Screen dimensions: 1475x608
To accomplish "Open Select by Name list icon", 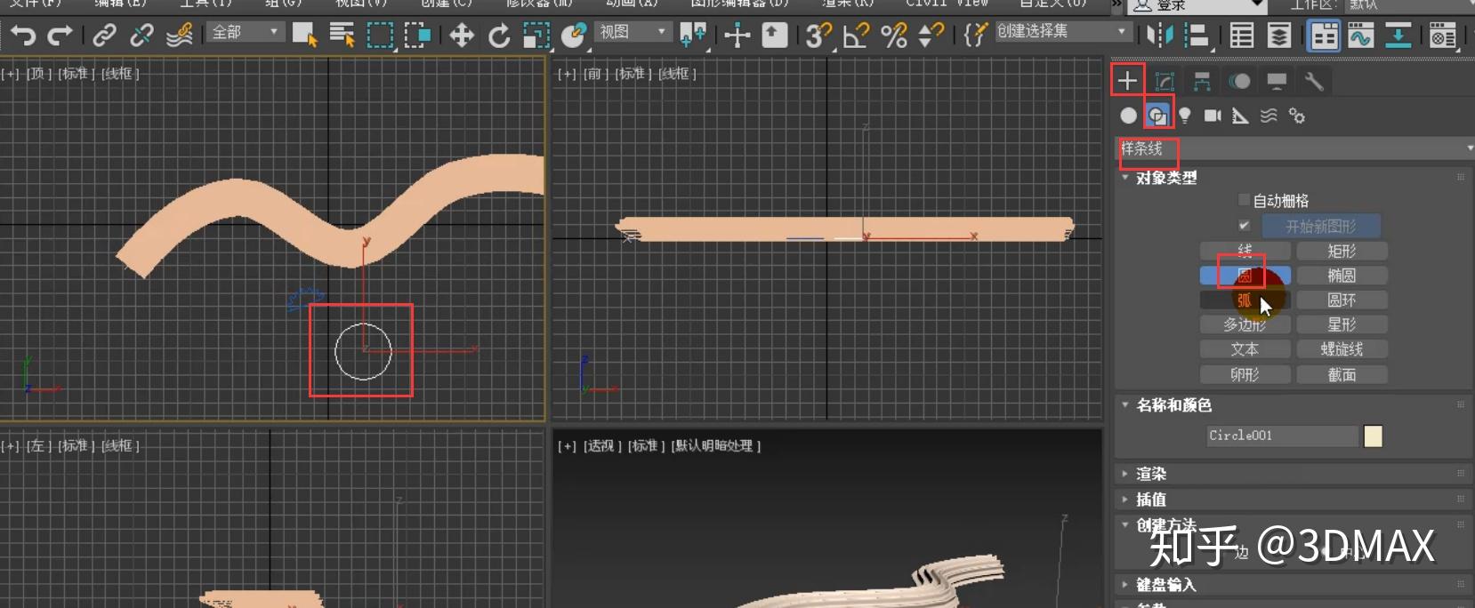I will (x=342, y=36).
